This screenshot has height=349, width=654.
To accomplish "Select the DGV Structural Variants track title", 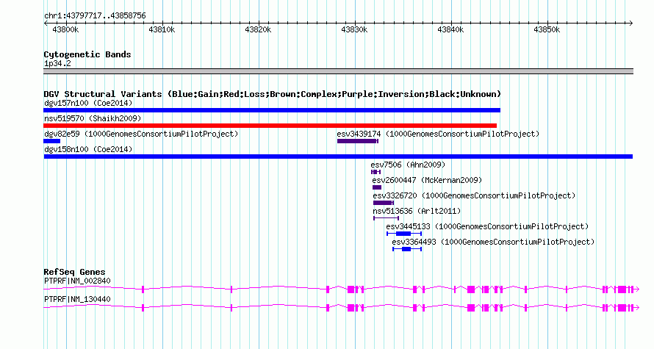I will [273, 94].
